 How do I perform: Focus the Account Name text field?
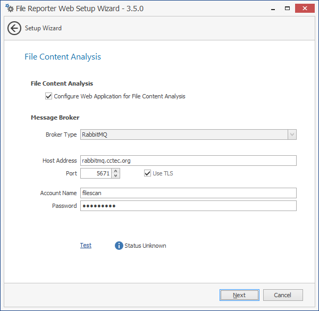click(188, 193)
